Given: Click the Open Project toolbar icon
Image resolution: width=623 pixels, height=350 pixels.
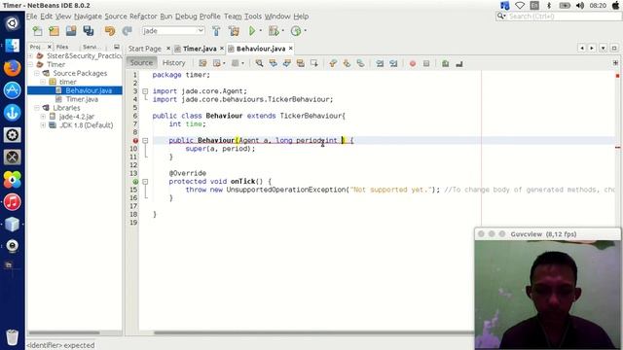Looking at the screenshot, I should click(71, 31).
